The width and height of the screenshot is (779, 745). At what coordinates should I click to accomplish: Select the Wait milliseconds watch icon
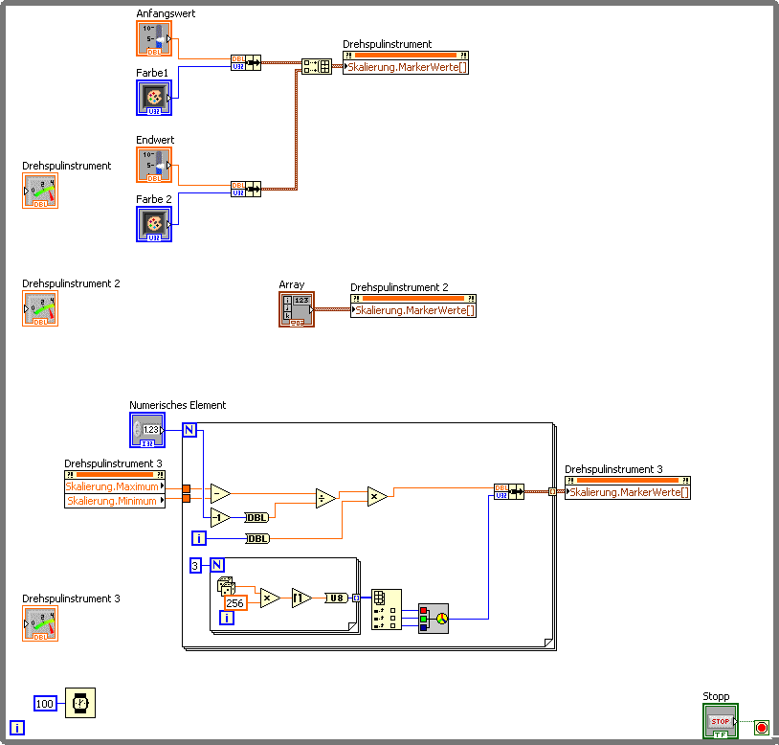tap(80, 703)
